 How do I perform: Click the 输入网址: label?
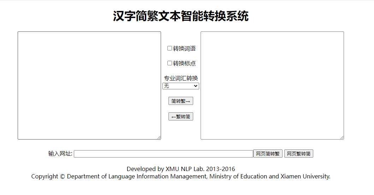pos(60,154)
